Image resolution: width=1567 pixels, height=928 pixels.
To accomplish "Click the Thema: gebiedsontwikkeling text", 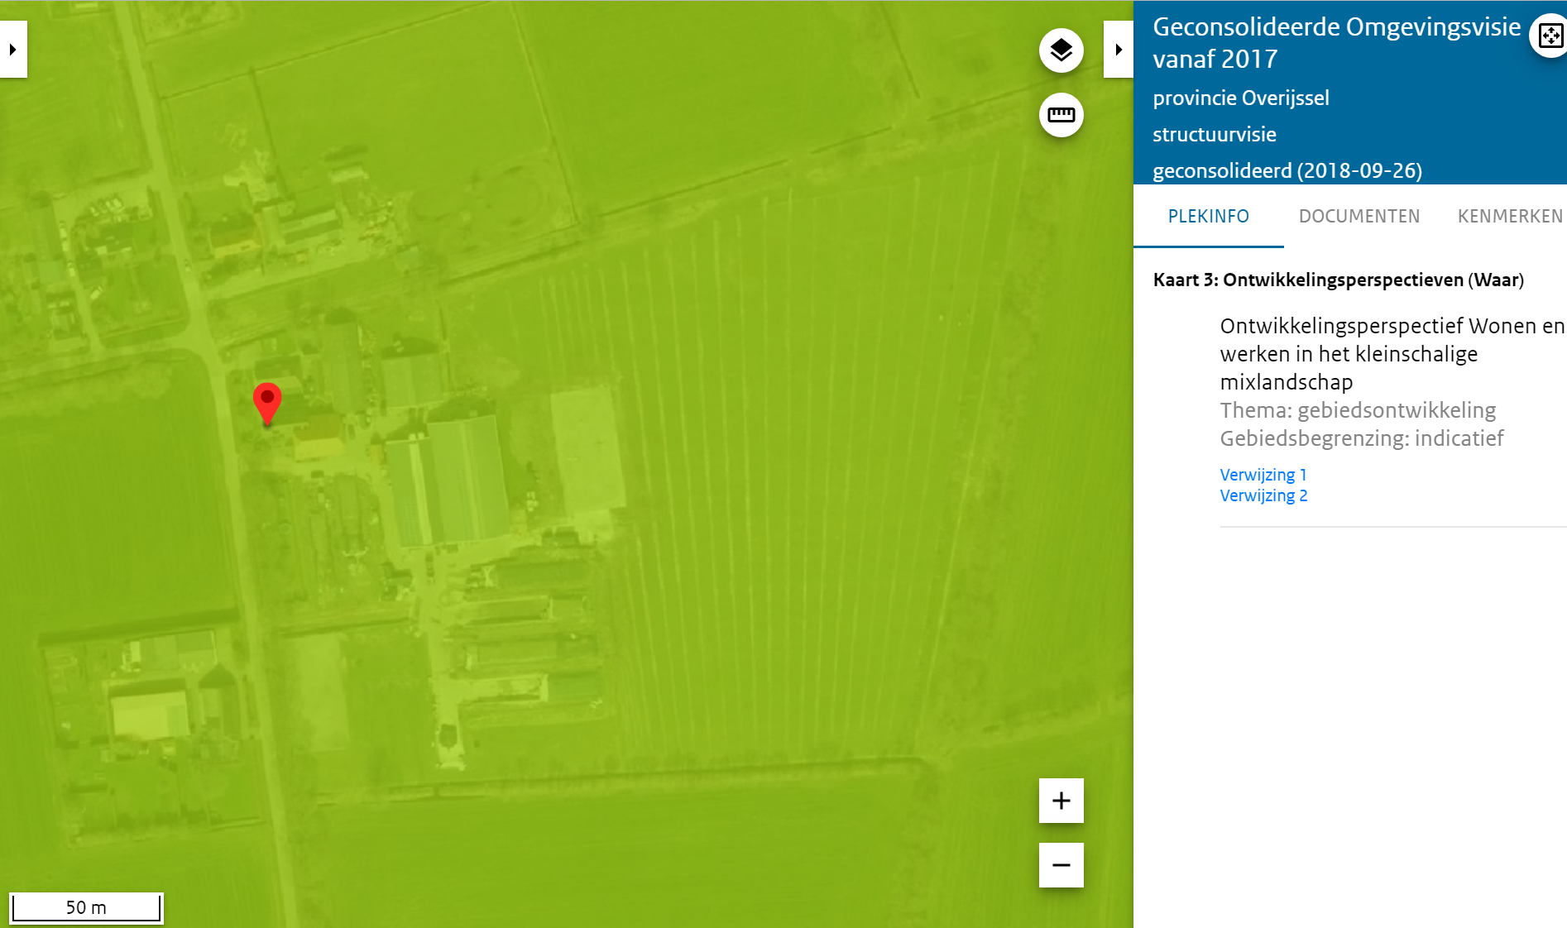I will coord(1358,410).
